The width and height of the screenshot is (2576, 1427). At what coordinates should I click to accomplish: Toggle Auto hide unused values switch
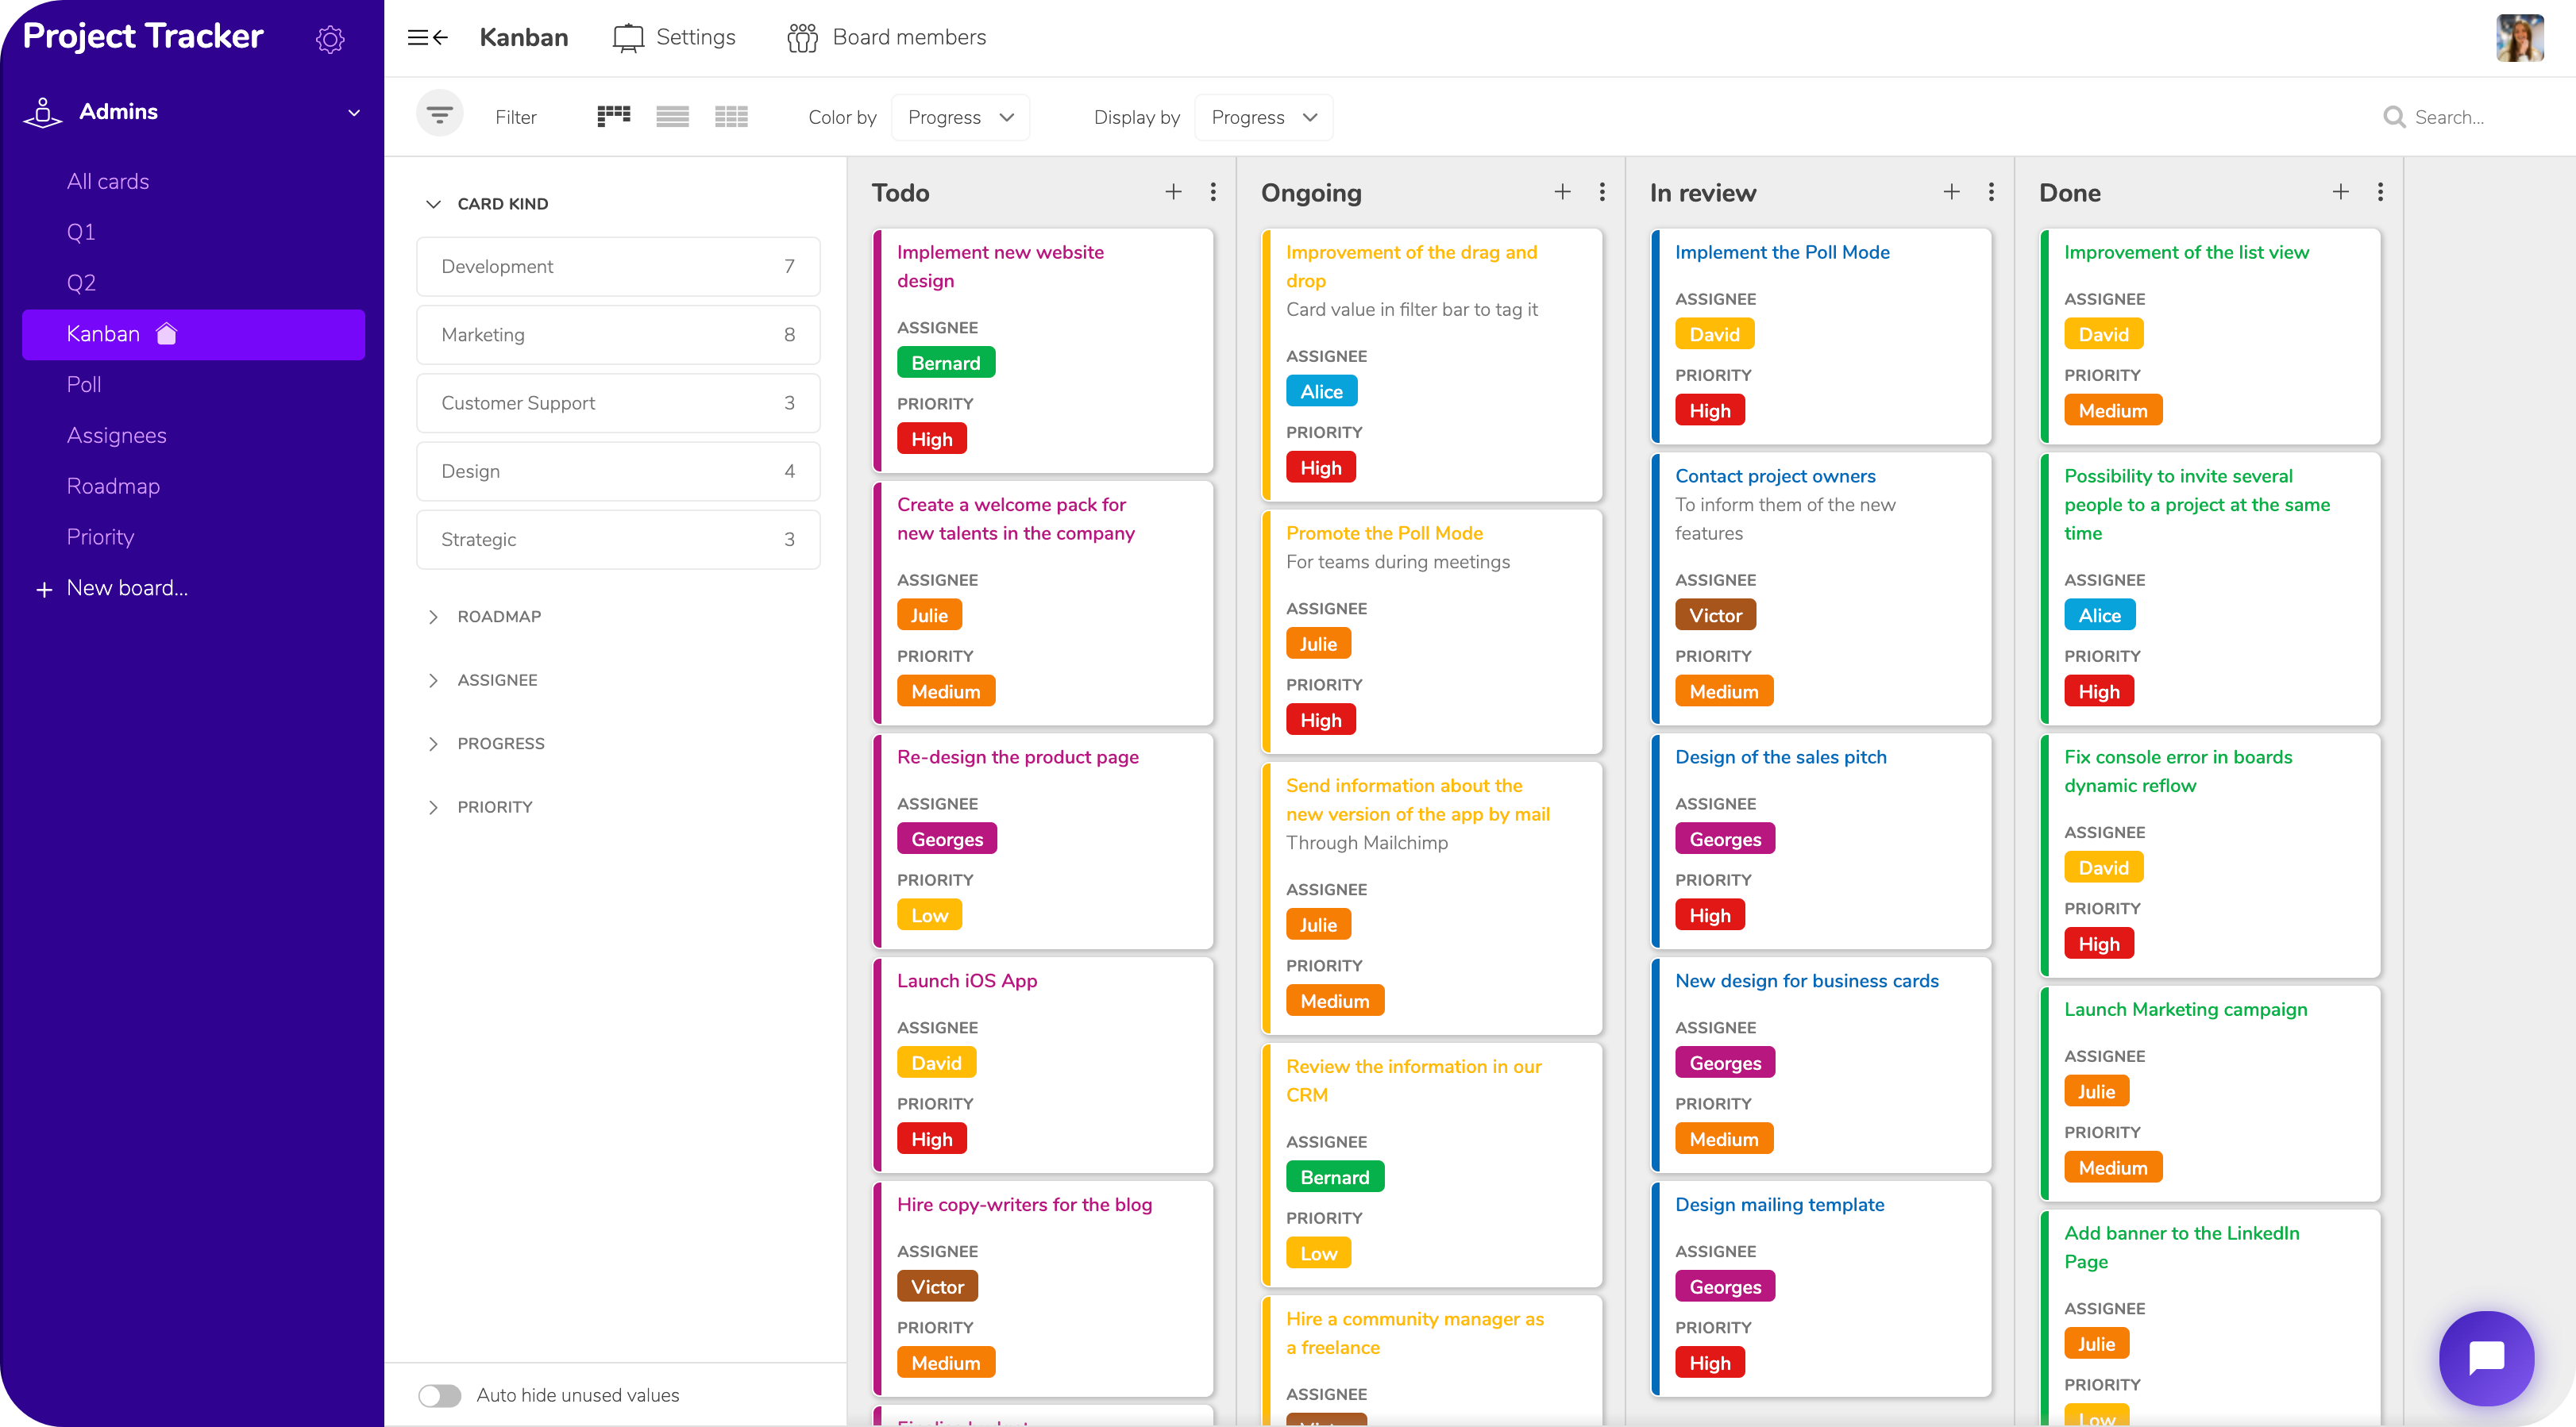point(440,1395)
